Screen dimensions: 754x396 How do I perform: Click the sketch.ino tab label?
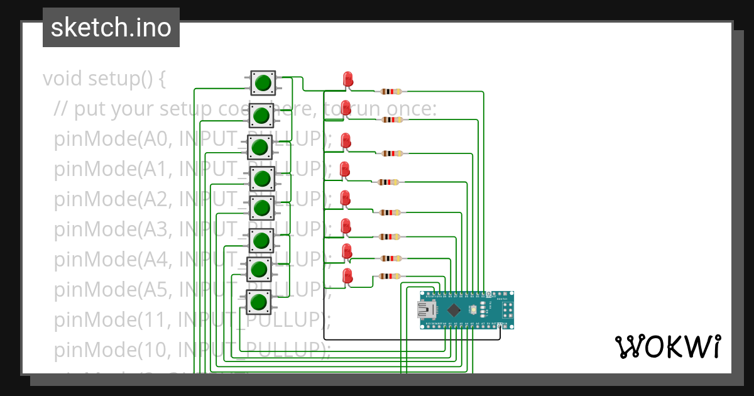point(111,26)
